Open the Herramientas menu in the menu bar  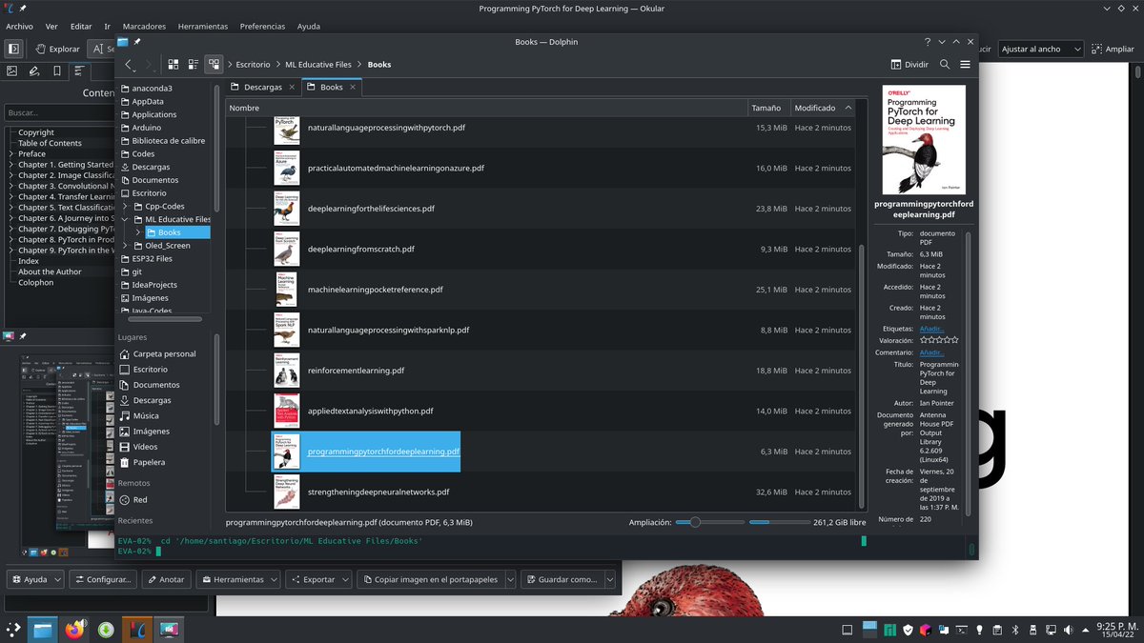click(x=202, y=27)
